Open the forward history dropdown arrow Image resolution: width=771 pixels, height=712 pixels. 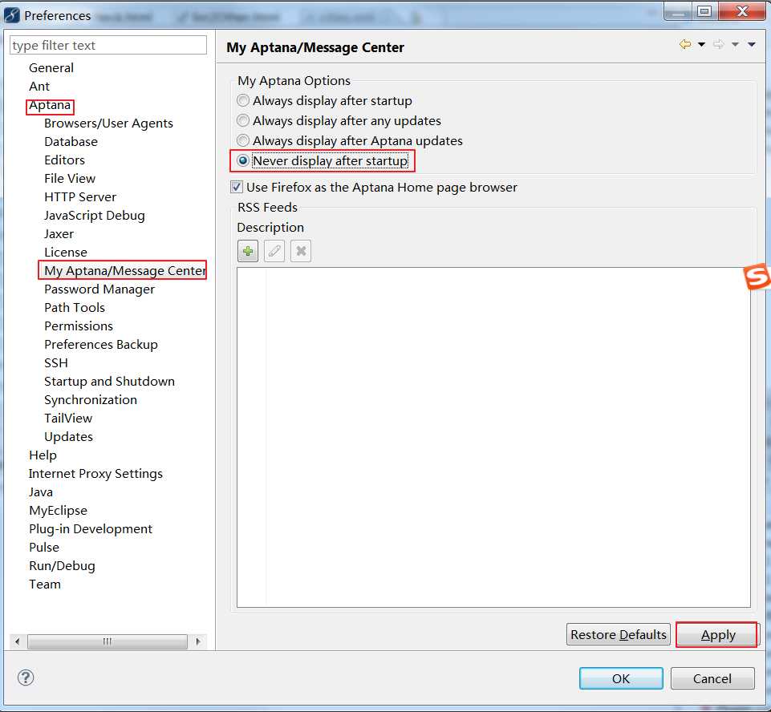[x=735, y=45]
